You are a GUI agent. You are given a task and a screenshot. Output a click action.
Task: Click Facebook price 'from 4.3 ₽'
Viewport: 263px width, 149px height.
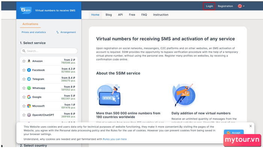coord(68,69)
